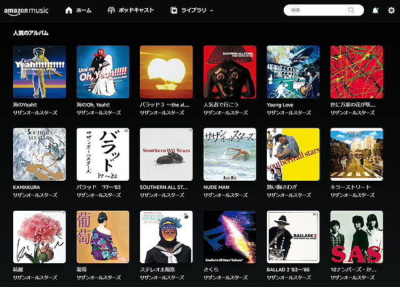Viewport: 400px width, 287px height.
Task: Click the 世に万葉の花が咲... title link
Action: click(x=353, y=105)
